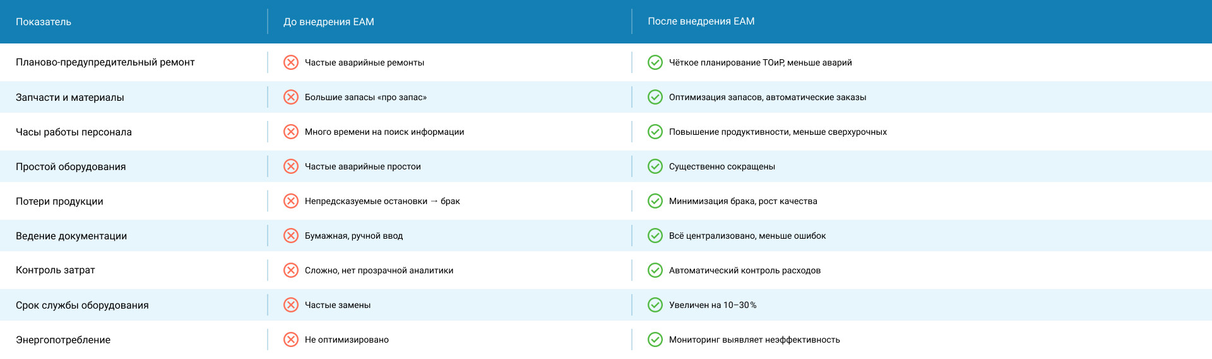This screenshot has width=1212, height=359.
Task: Click green checkmark beside "Увеличен на 10–30%"
Action: pos(655,305)
